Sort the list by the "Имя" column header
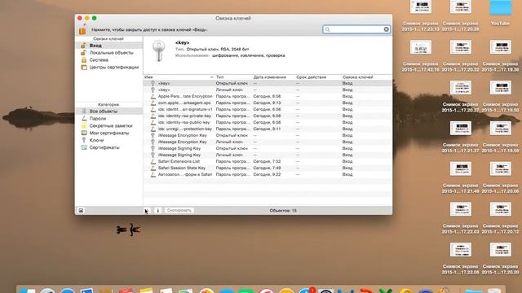Image resolution: width=522 pixels, height=293 pixels. click(x=179, y=77)
